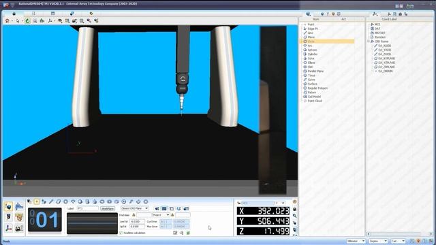Image resolution: width=436 pixels, height=245 pixels.
Task: Click the Home view icon in the toolbar
Action: tap(7, 21)
